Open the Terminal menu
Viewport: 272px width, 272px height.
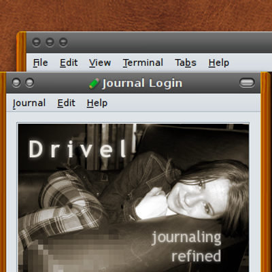click(x=143, y=63)
